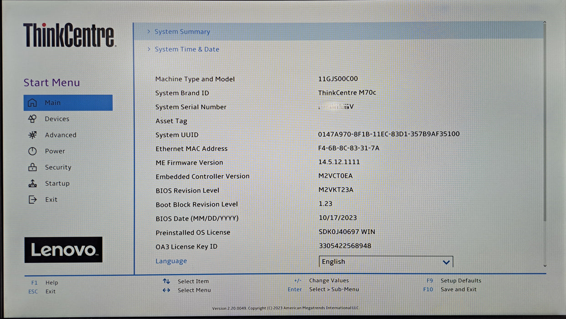Open the Main menu section
Image resolution: width=566 pixels, height=319 pixels.
click(68, 103)
